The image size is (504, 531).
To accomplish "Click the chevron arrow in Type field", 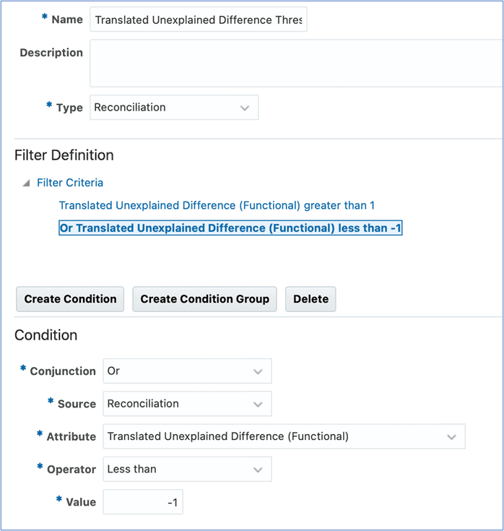I will pyautogui.click(x=245, y=108).
